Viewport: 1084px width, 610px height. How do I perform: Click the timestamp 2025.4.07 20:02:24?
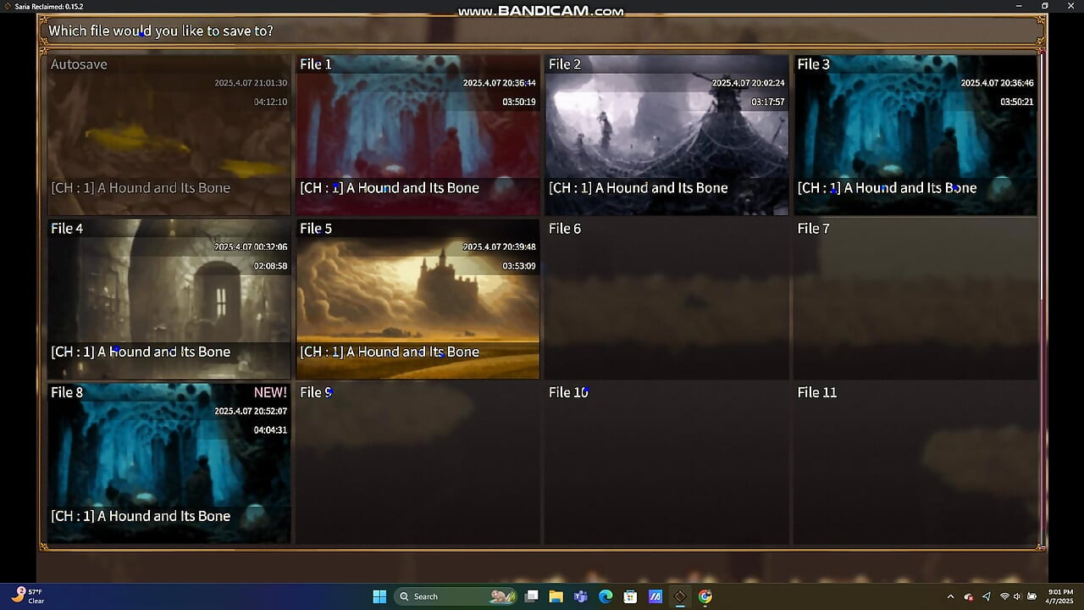pyautogui.click(x=748, y=83)
